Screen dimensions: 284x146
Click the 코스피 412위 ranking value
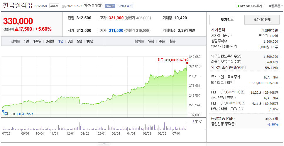[268, 36]
